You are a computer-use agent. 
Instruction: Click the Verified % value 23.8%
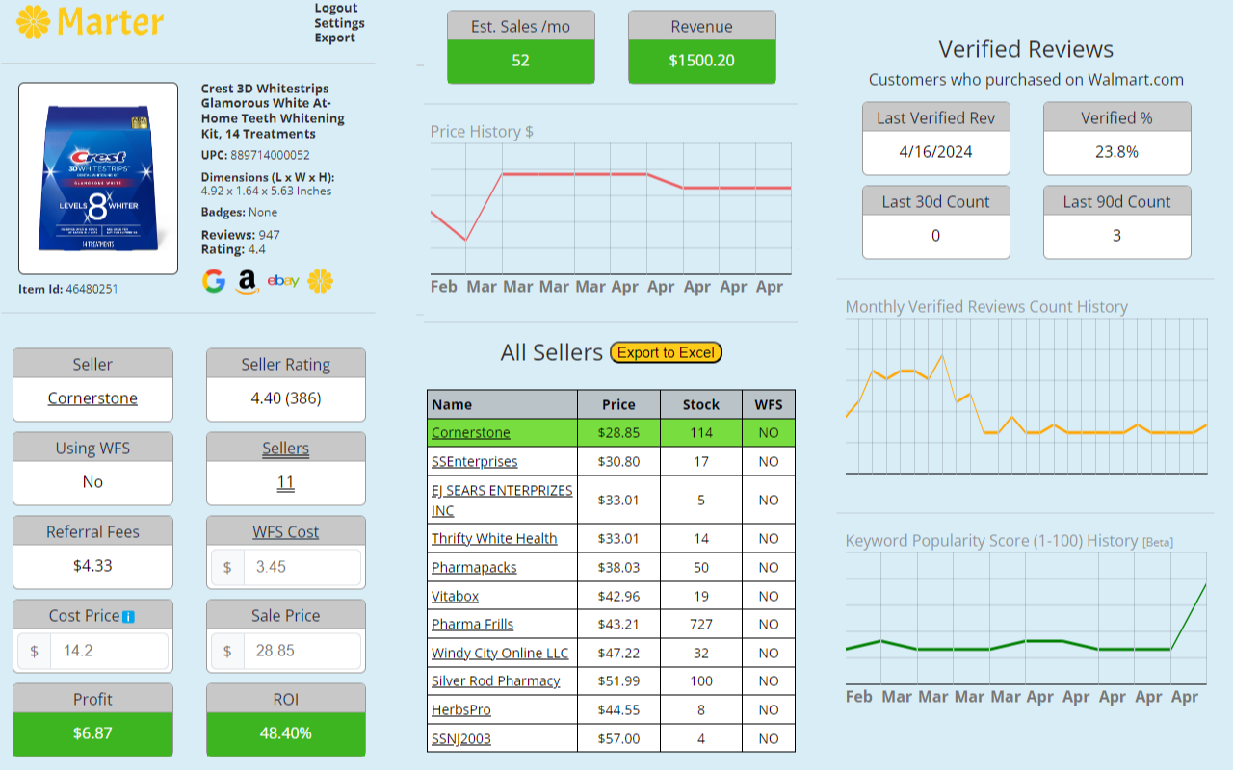coord(1117,152)
